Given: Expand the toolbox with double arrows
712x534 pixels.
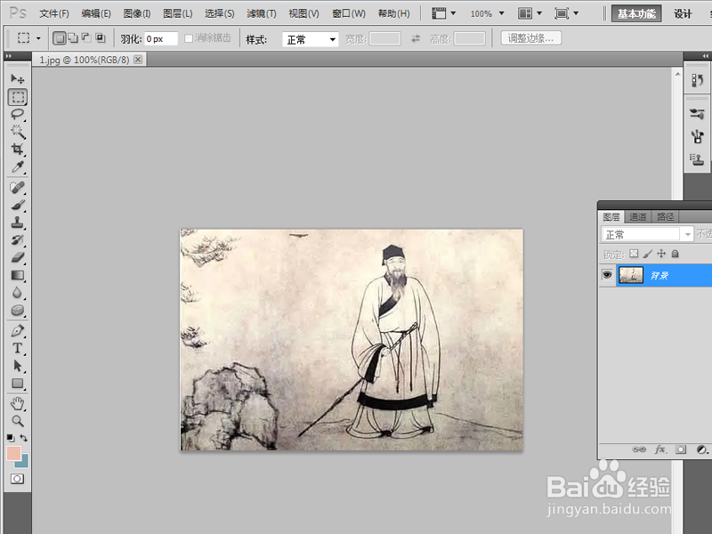Looking at the screenshot, I should (9, 56).
